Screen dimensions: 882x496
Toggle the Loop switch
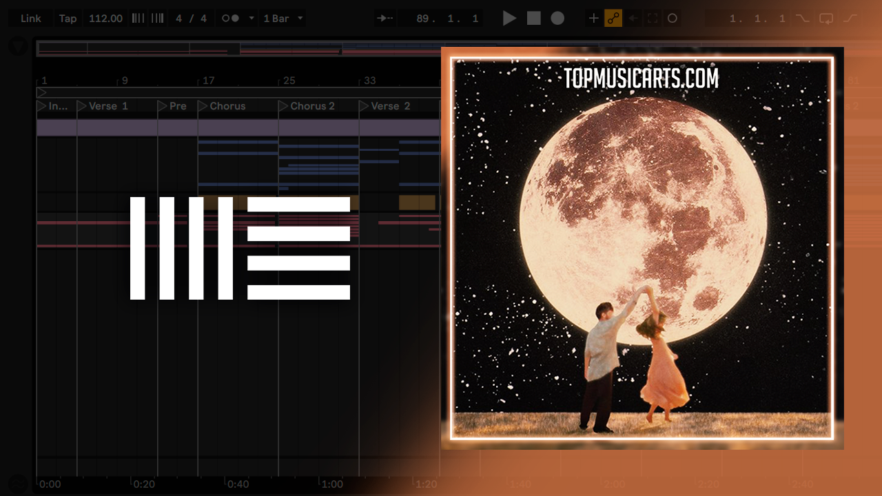pyautogui.click(x=826, y=19)
